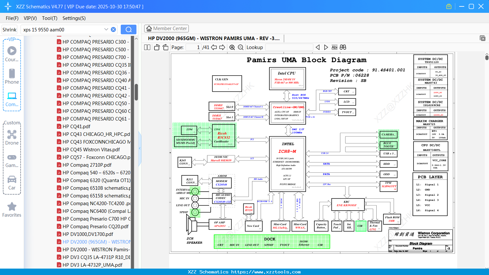Open the Tool(T) menu

pos(50,18)
